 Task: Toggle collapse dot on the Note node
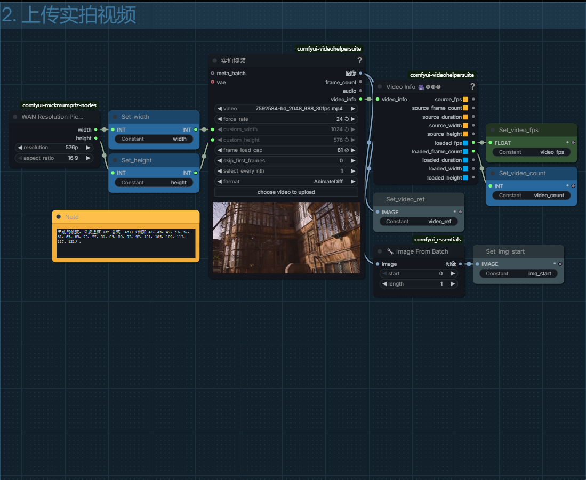59,217
